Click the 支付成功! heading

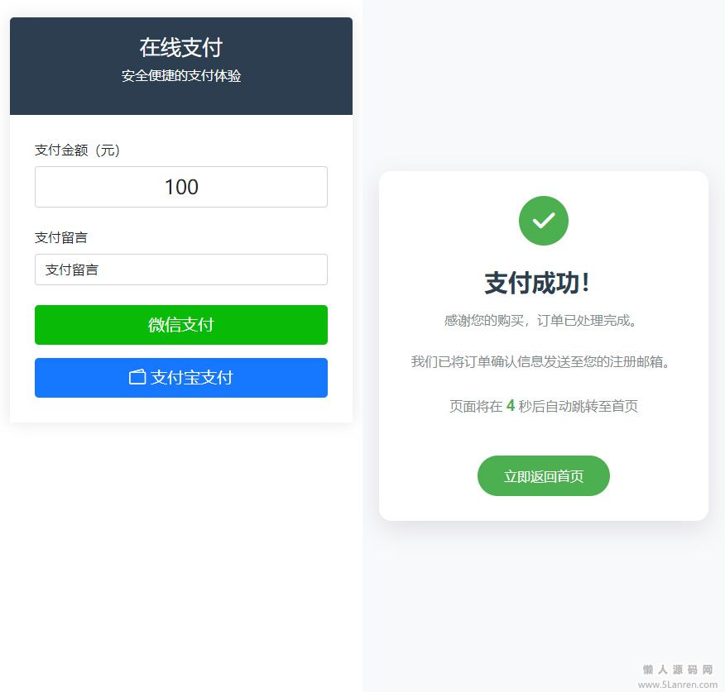[537, 283]
